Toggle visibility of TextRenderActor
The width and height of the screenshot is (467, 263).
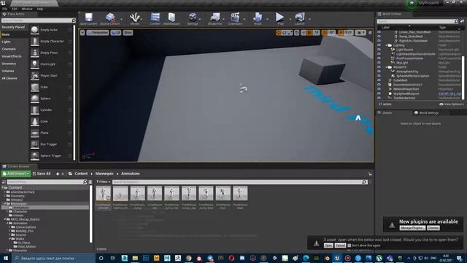pyautogui.click(x=379, y=98)
